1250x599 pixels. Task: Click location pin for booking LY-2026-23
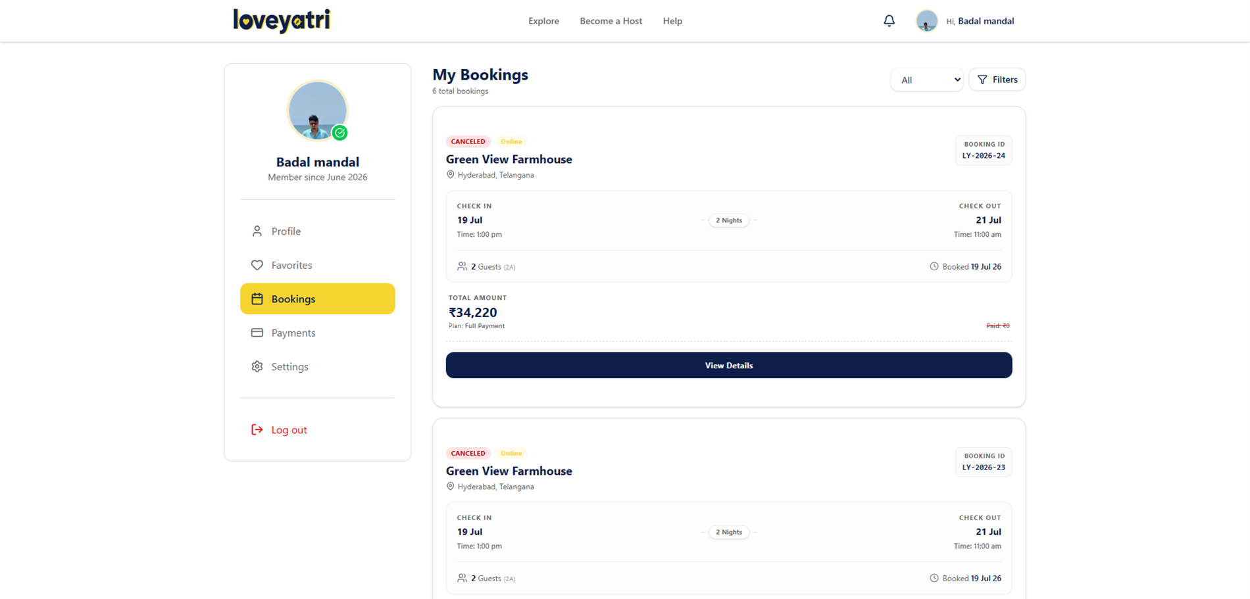[451, 487]
